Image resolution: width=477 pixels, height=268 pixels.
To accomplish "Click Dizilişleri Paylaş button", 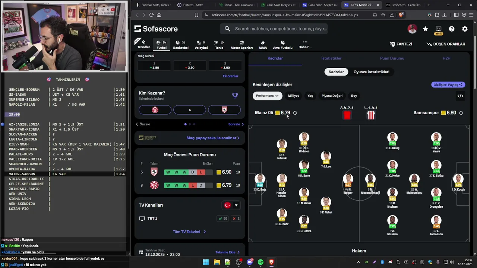I will pyautogui.click(x=448, y=85).
